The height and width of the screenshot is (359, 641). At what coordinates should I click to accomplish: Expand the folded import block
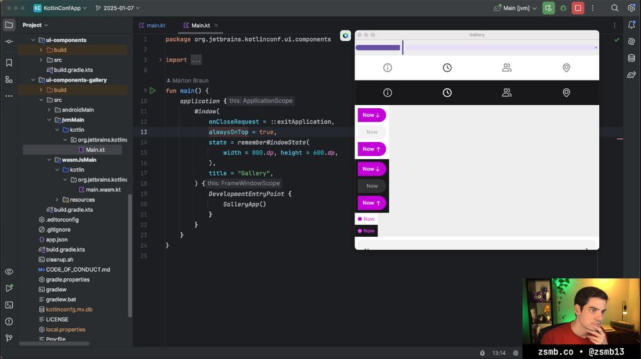160,60
